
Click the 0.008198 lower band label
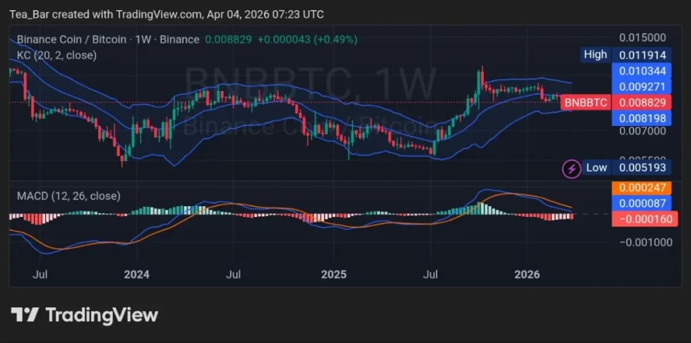coord(642,118)
